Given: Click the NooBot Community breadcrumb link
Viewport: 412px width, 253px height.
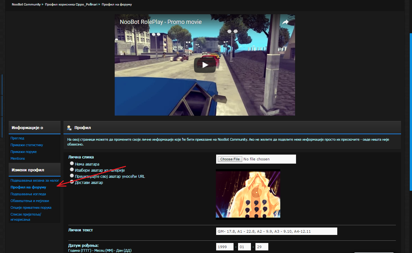Looking at the screenshot, I should click(26, 5).
